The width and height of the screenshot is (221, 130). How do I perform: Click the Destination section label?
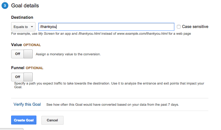[x=22, y=17]
